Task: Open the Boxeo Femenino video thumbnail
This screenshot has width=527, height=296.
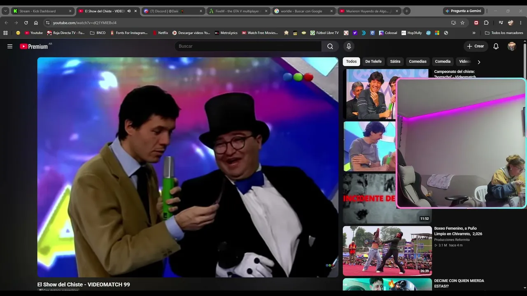Action: pyautogui.click(x=387, y=251)
